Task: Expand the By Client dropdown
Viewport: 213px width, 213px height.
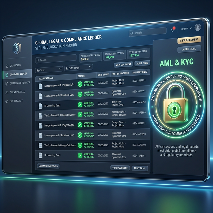Action: coord(49,70)
